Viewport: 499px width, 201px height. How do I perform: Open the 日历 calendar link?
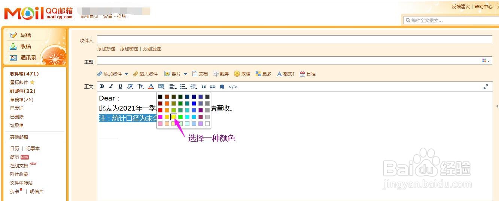pyautogui.click(x=15, y=148)
